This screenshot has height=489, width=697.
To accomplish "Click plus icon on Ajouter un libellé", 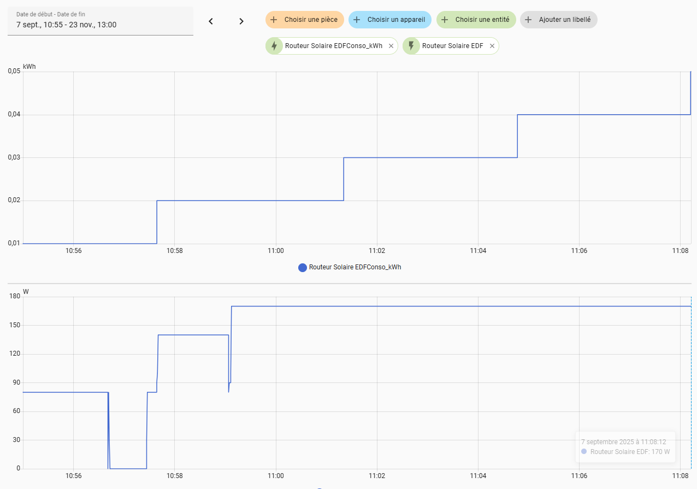I will (528, 20).
